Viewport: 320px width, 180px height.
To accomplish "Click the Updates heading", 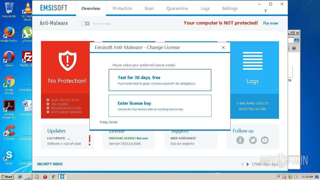I will pos(56,131).
